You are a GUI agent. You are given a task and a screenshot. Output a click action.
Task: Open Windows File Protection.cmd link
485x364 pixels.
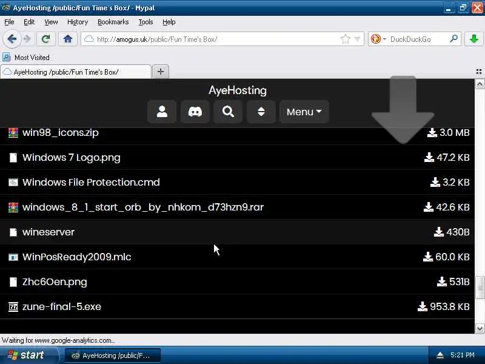(x=91, y=182)
